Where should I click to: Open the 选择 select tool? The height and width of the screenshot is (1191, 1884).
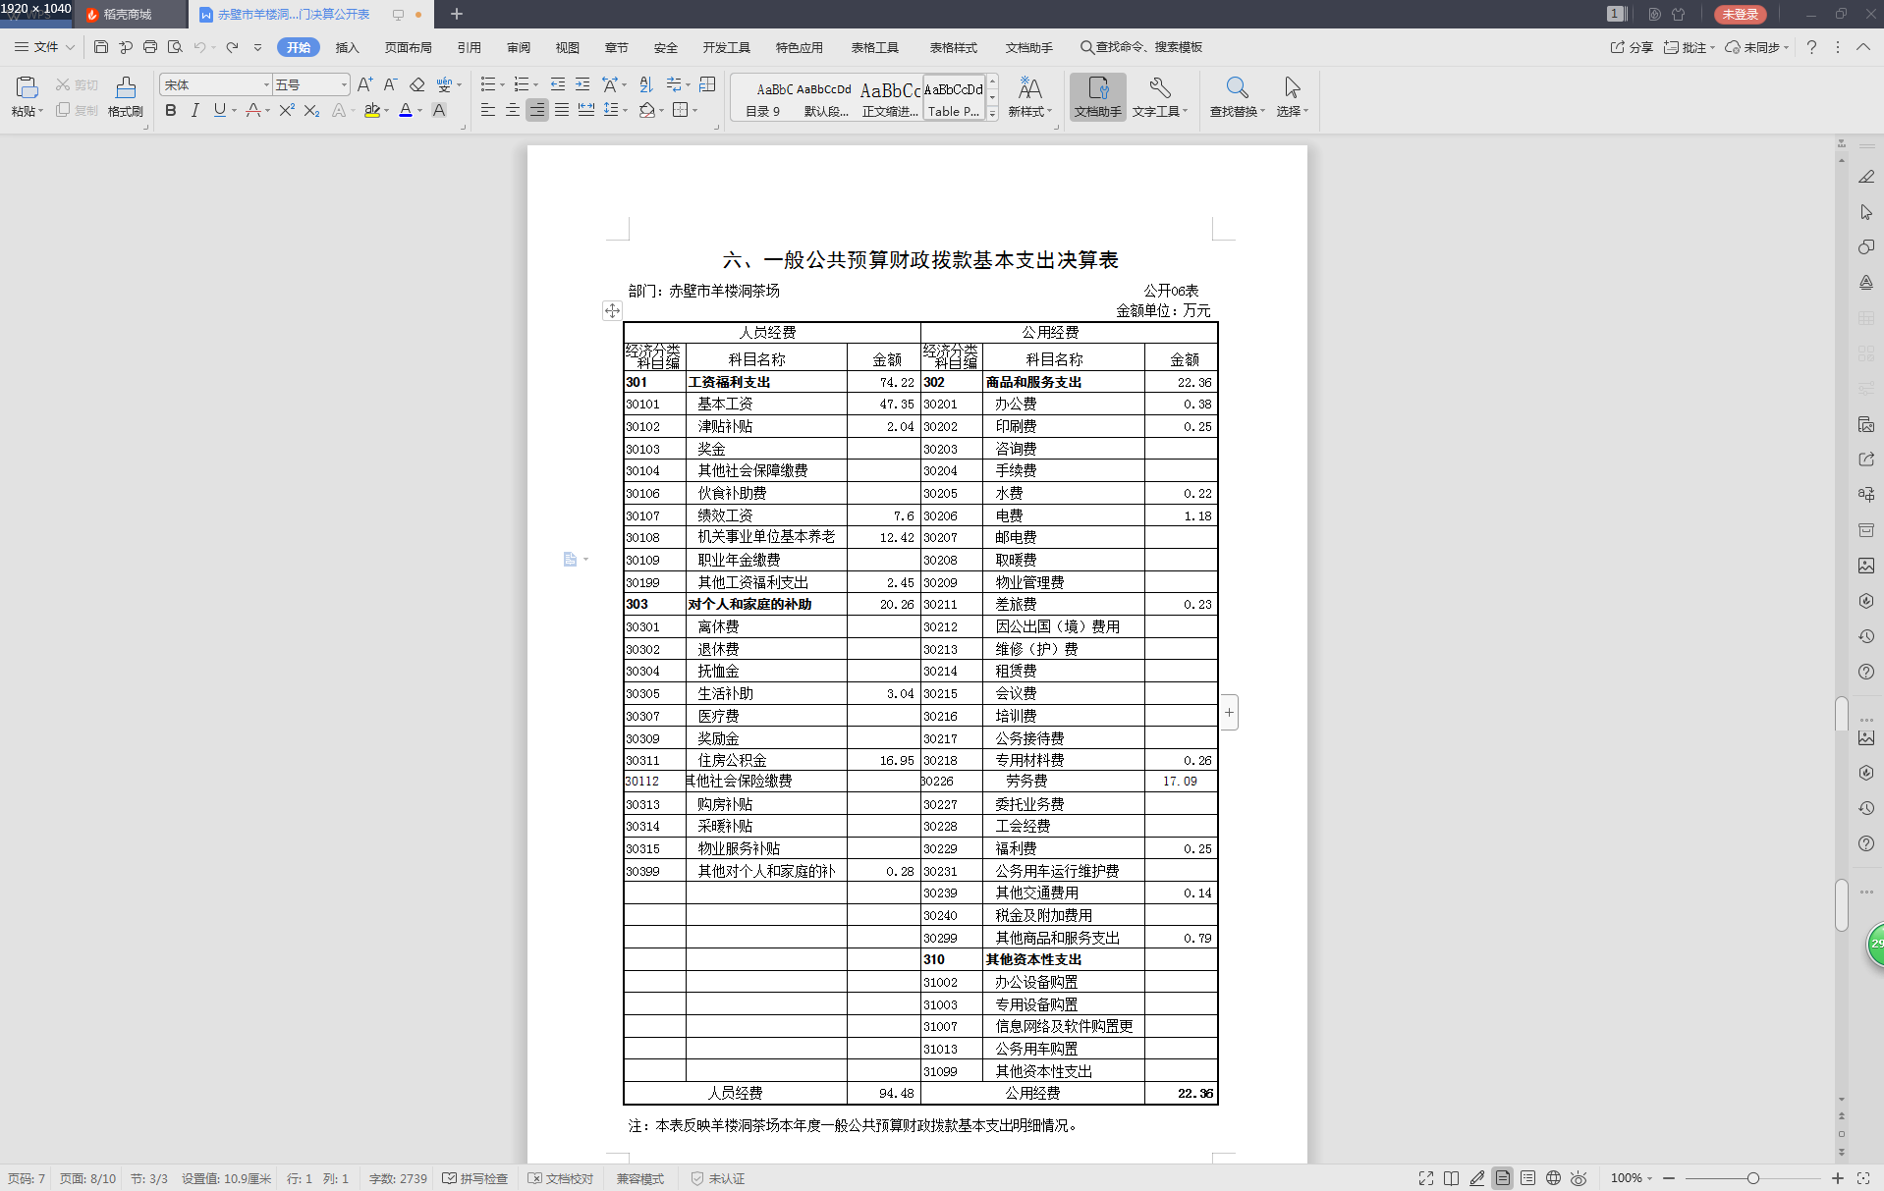tap(1292, 97)
